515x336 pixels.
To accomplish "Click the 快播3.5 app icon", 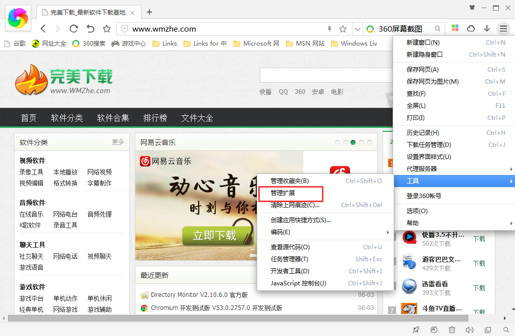I will point(409,237).
